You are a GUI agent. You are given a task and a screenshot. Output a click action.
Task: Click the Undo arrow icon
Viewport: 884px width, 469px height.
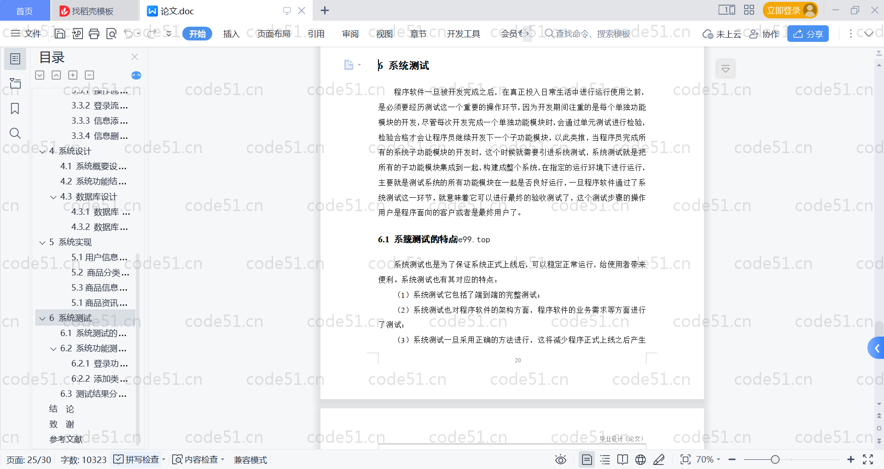click(128, 34)
